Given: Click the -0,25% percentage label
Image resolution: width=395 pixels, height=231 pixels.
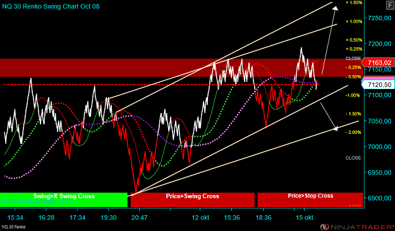Looking at the screenshot, I should tap(353, 68).
